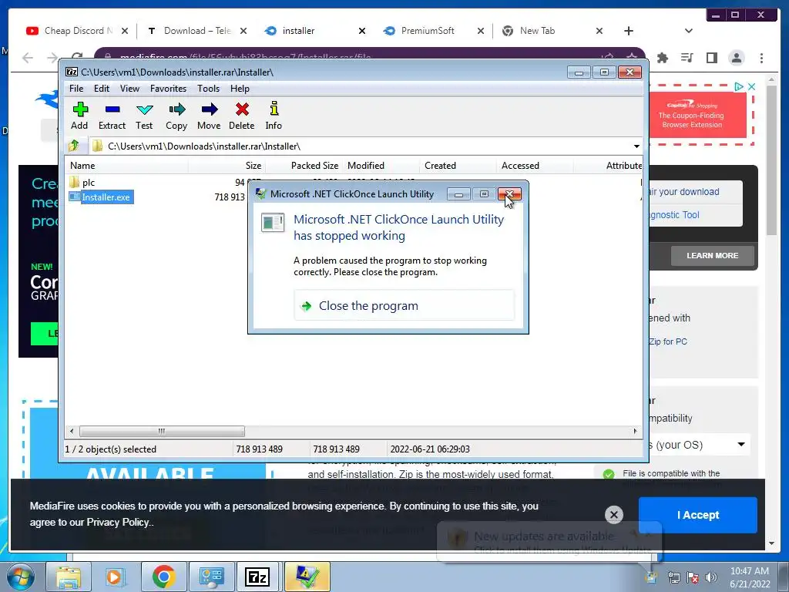Screen dimensions: 789x592
Task: Open the Chrome tab search chevron
Action: 689,31
